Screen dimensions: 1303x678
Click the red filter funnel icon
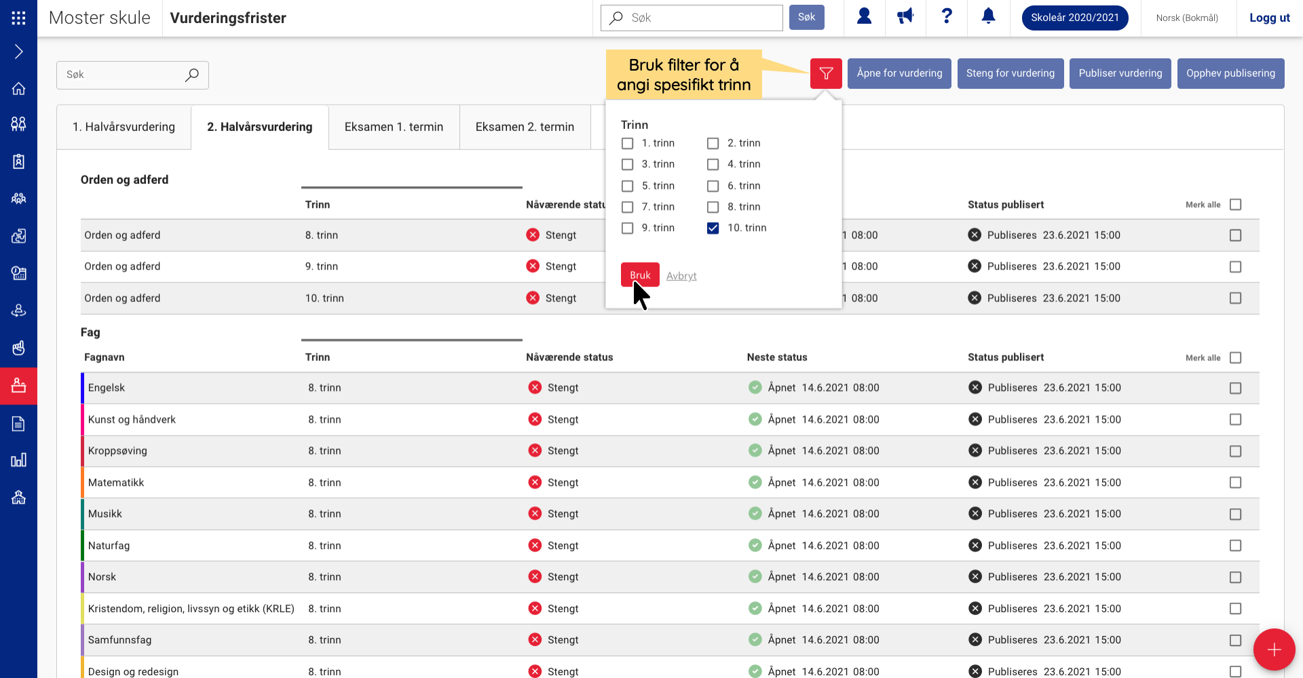click(x=826, y=73)
